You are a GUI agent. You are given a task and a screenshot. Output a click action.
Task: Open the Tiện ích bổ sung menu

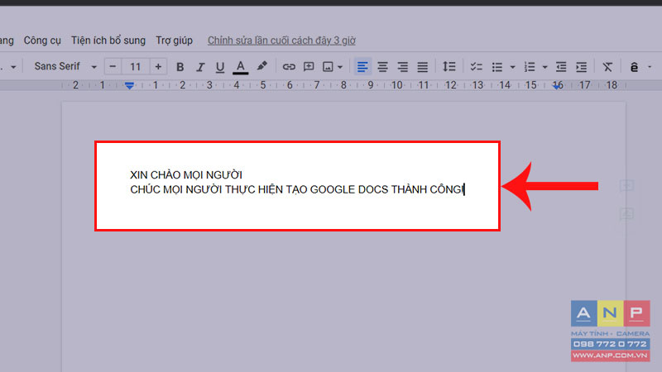click(108, 41)
